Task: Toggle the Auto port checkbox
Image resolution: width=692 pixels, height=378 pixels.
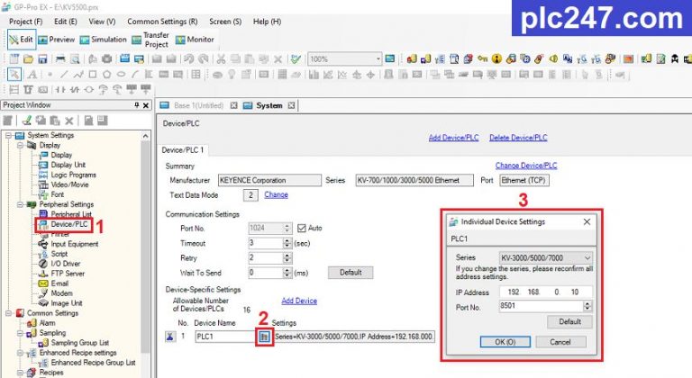Action: 302,228
